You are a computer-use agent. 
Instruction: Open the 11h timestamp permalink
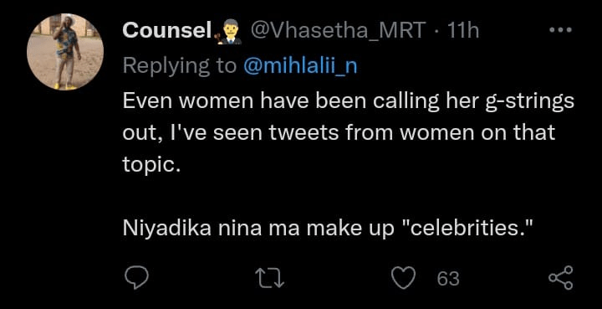click(463, 30)
